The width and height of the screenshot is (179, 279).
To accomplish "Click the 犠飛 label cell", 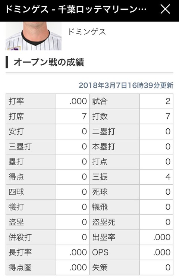I will [114, 207].
